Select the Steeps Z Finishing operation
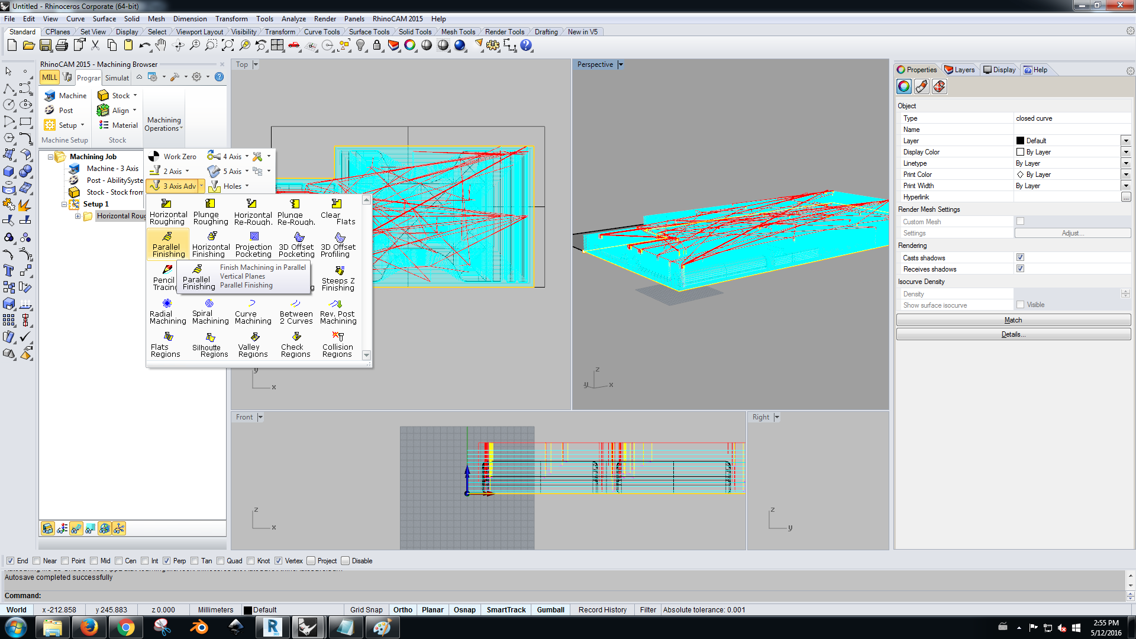1136x639 pixels. coord(338,277)
